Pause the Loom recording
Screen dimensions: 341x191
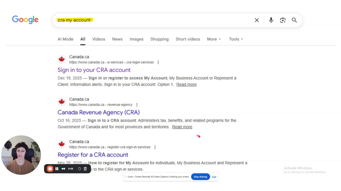[57, 169]
